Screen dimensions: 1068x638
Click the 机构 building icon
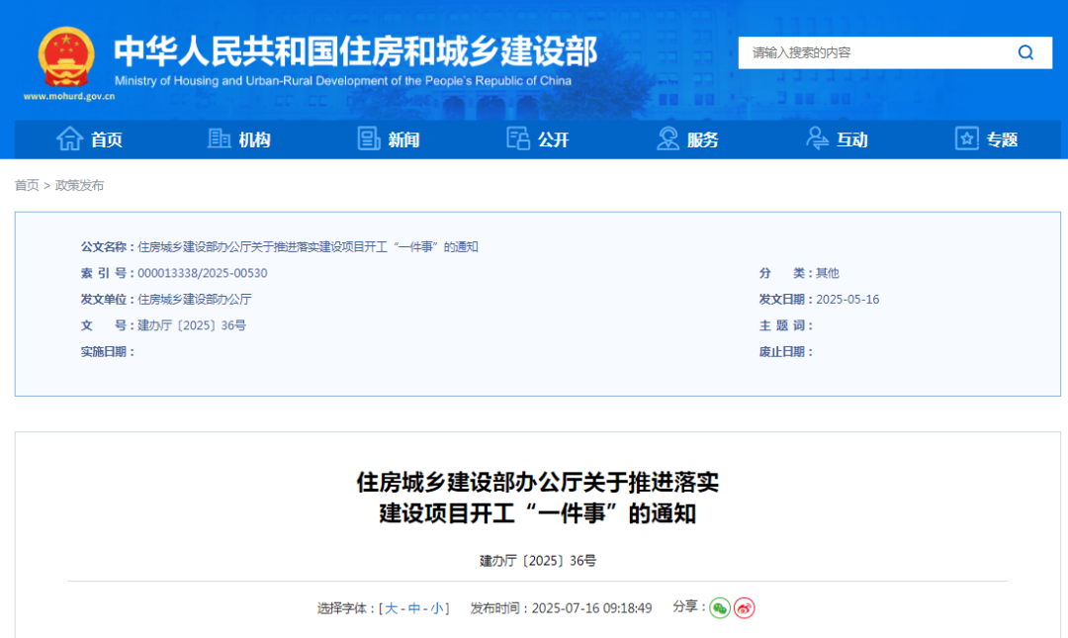point(219,139)
